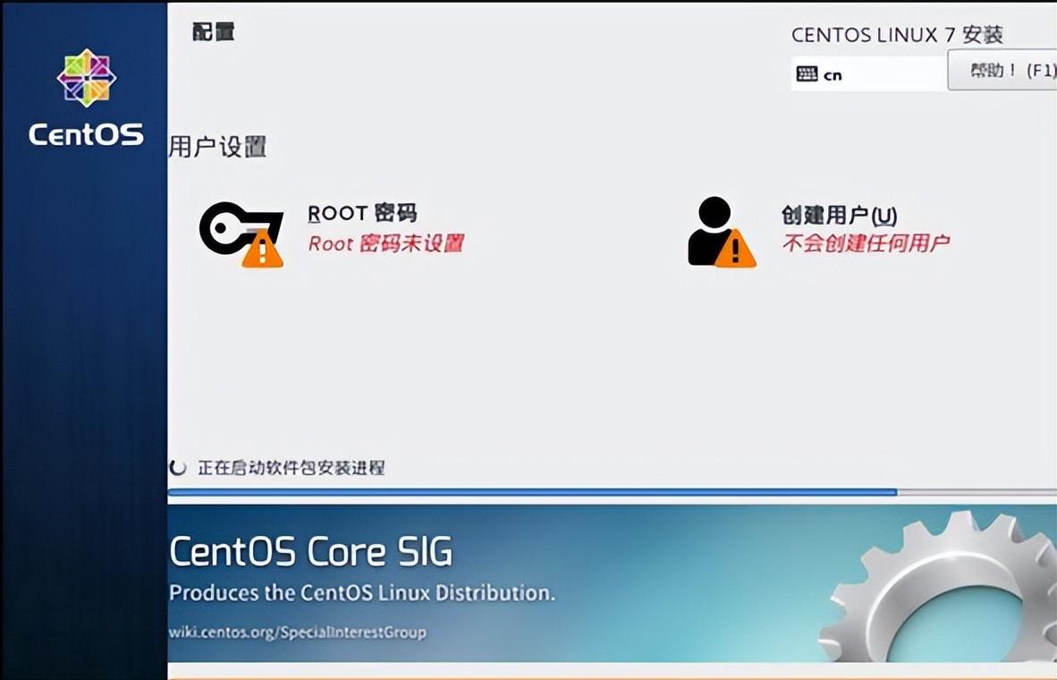Click the loading spinner beside the install status

click(178, 467)
